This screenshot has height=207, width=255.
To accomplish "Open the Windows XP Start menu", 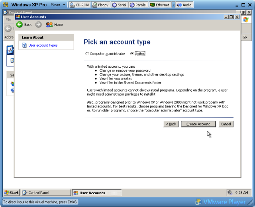I will 12,193.
